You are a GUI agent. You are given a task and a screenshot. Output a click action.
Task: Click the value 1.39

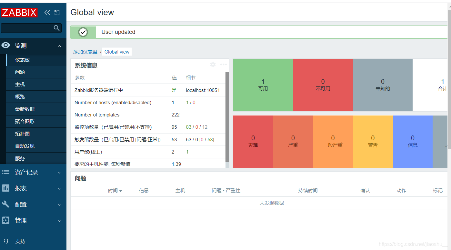tap(176, 164)
